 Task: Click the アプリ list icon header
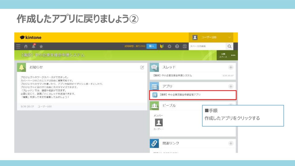(x=154, y=86)
